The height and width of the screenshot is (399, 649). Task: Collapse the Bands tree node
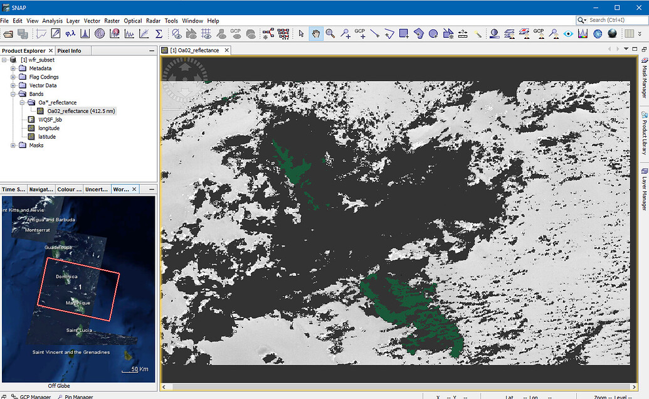(x=13, y=93)
